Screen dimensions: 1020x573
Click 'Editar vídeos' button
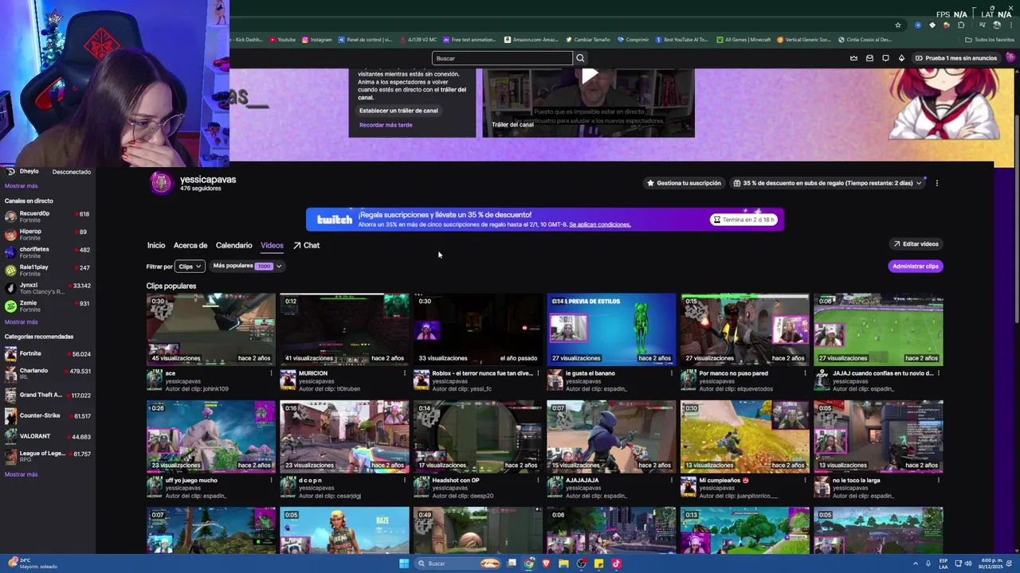tap(916, 244)
